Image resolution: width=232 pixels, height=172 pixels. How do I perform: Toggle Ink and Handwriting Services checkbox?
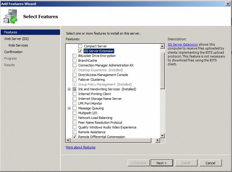tap(74, 89)
